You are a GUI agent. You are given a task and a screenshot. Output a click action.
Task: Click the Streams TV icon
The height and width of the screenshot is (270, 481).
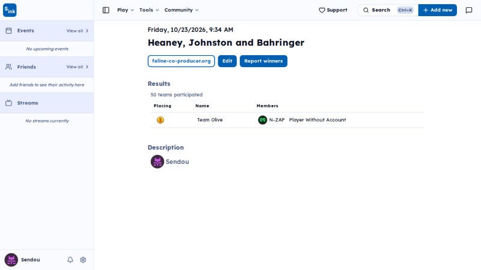(x=8, y=103)
